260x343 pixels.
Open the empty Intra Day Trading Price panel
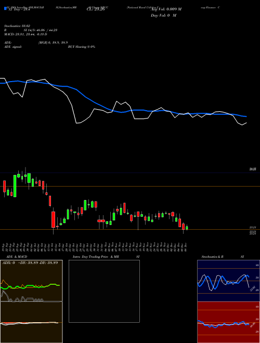coord(104,291)
